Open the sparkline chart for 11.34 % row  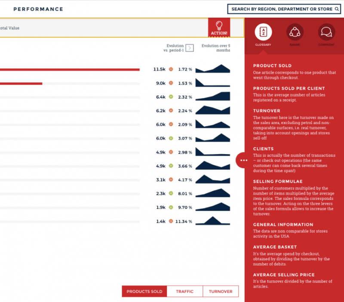pos(212,221)
